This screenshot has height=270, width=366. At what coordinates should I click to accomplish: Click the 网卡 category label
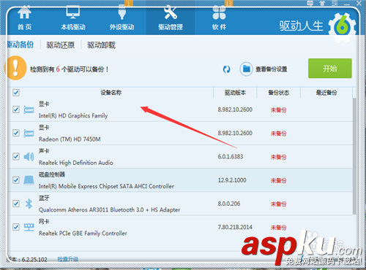[x=44, y=221]
